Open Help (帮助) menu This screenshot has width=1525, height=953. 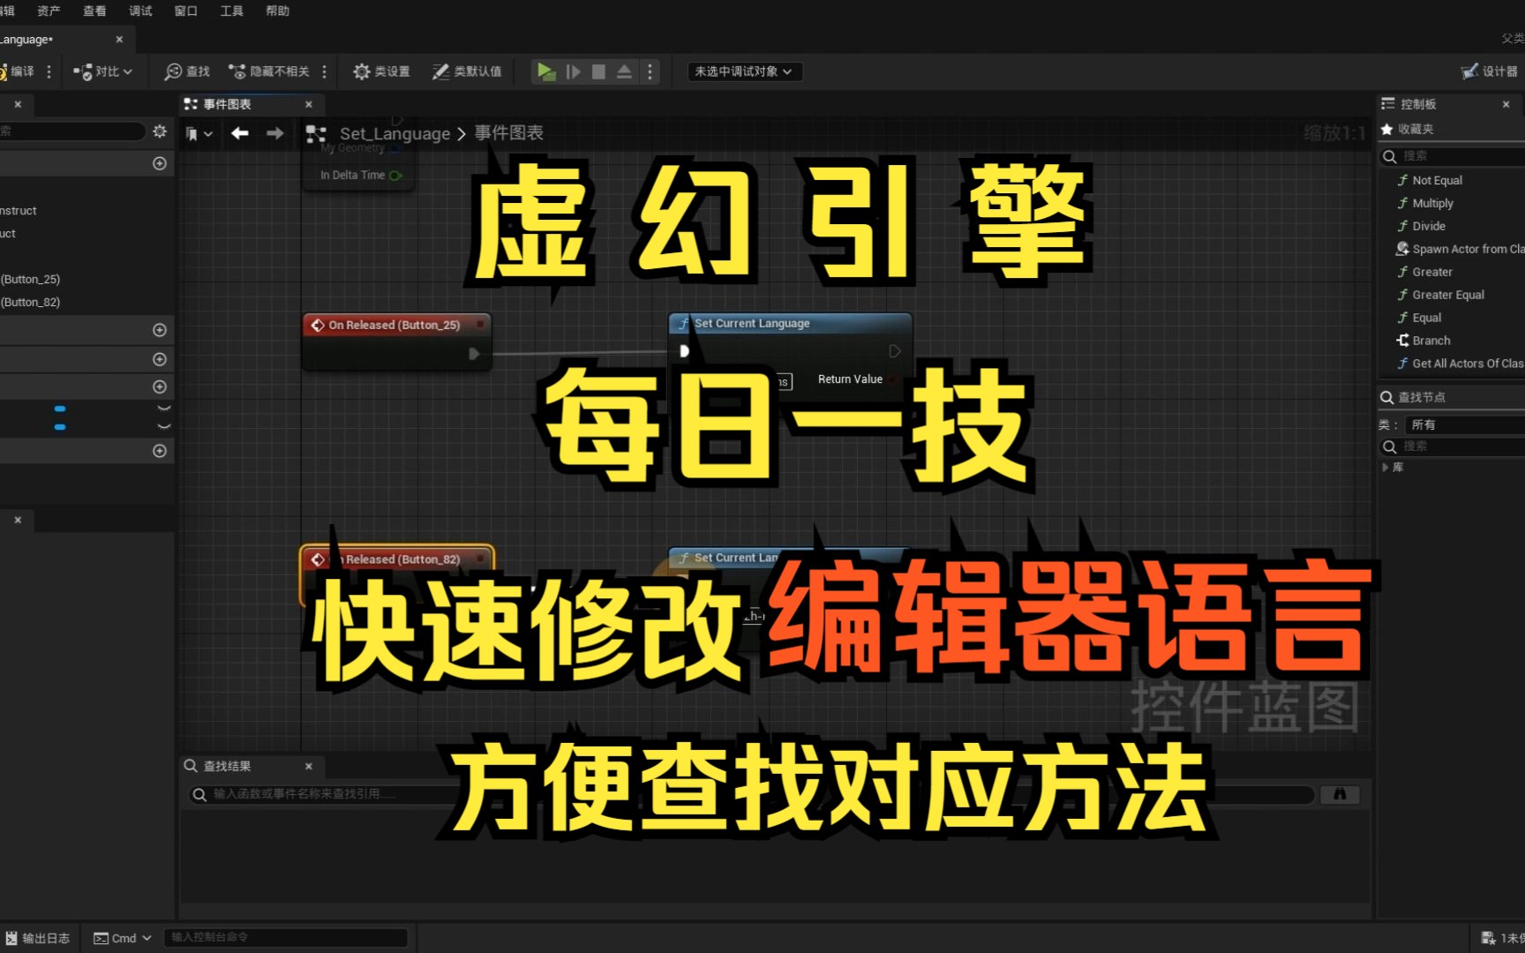tap(278, 11)
